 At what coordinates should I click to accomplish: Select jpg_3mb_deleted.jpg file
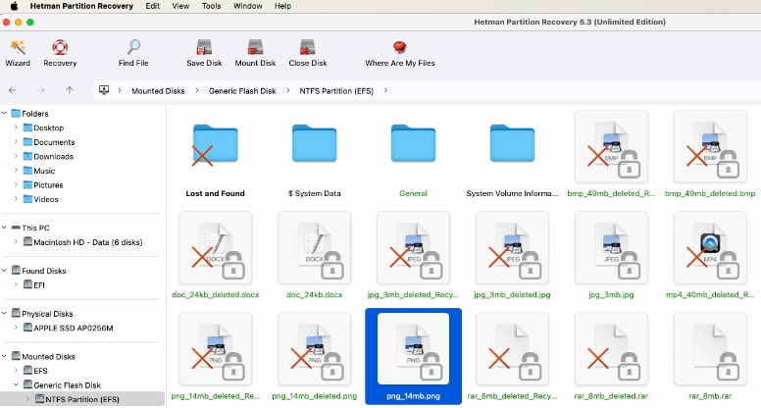[512, 255]
